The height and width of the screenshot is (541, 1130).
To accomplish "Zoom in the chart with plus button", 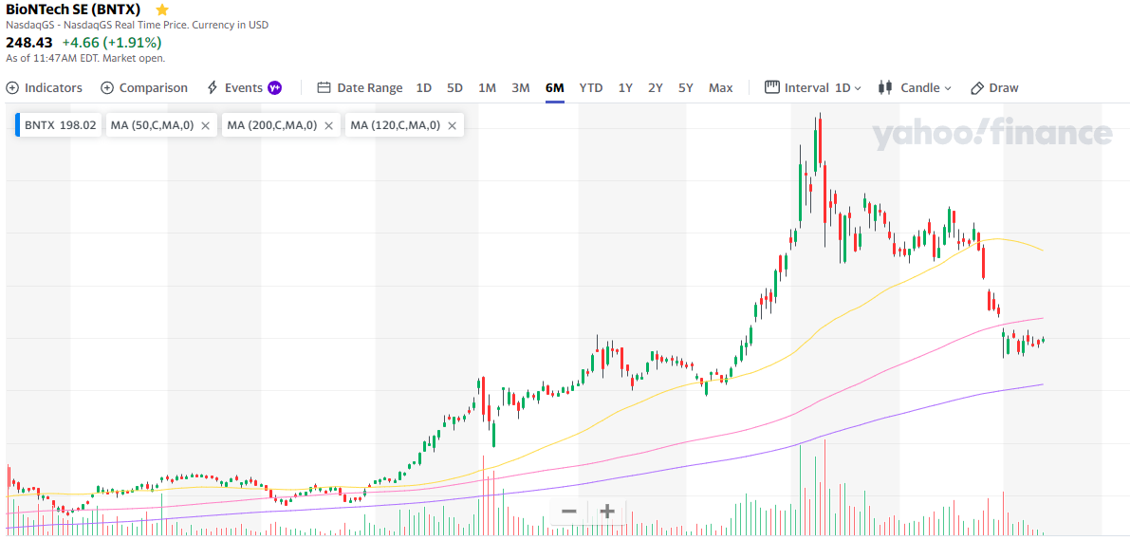I will [x=607, y=512].
